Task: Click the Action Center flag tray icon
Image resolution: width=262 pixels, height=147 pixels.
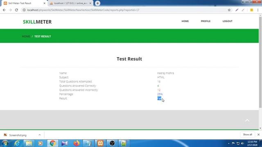Action: tap(233, 143)
